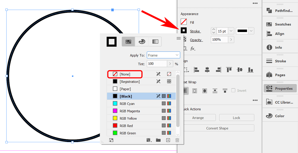The width and height of the screenshot is (298, 153).
Task: Enable the Invert text wrap checkbox
Action: pos(233,90)
